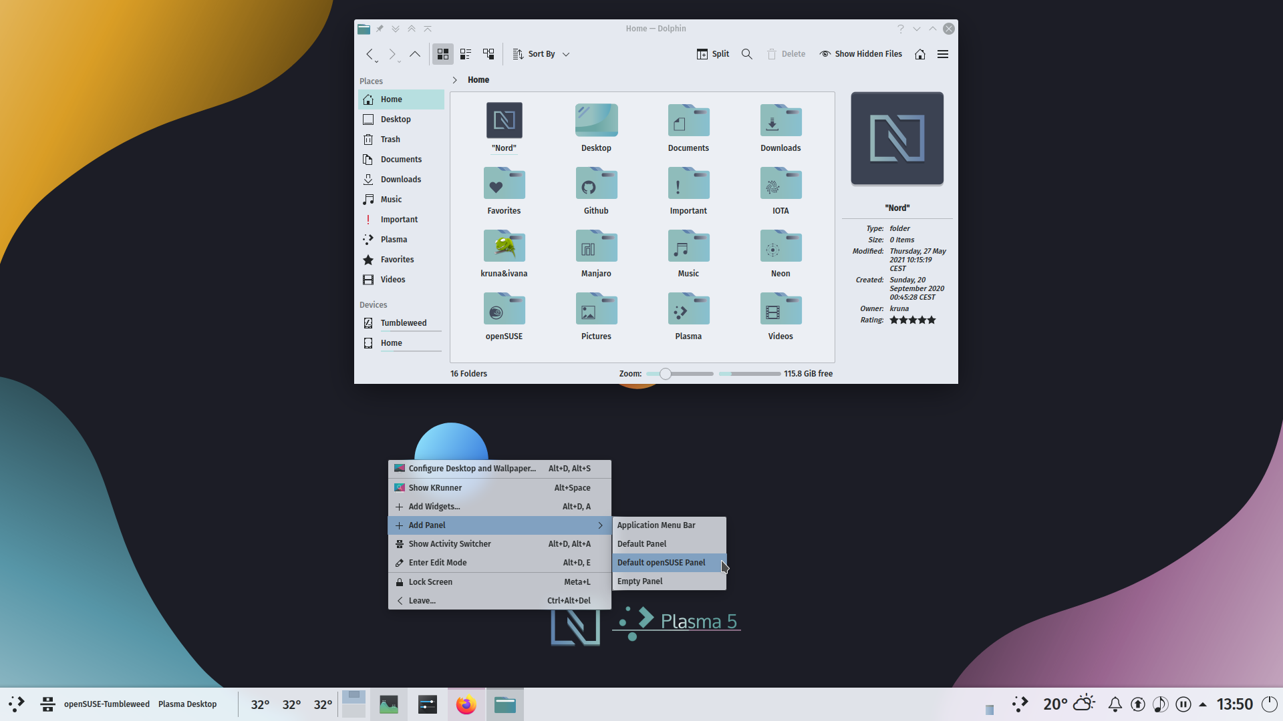
Task: Click the 13:50 clock
Action: (x=1234, y=704)
